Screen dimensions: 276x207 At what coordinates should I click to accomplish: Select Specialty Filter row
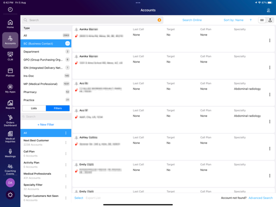pyautogui.click(x=46, y=187)
